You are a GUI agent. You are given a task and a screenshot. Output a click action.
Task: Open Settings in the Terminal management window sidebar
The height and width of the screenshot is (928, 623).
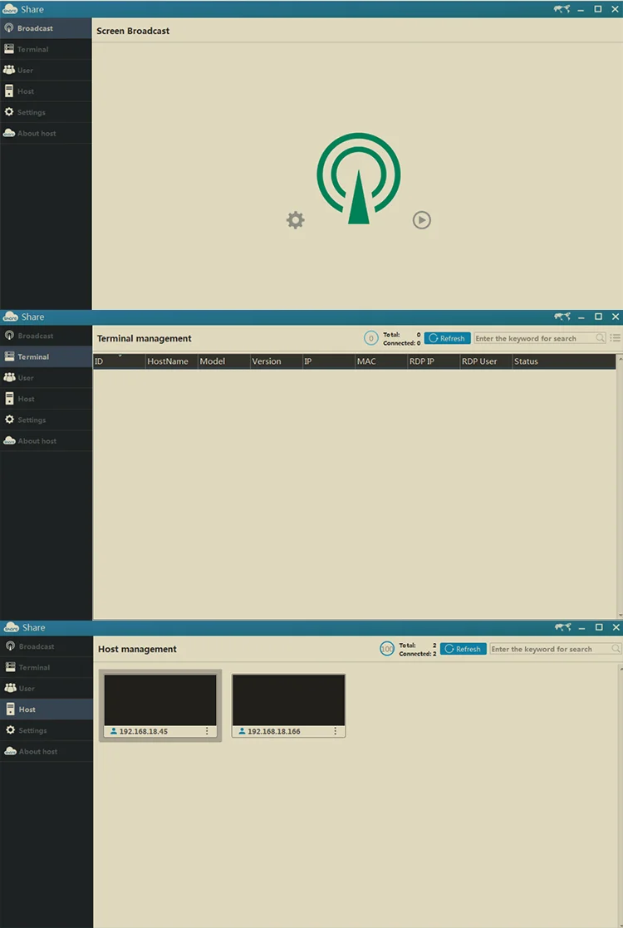pyautogui.click(x=46, y=420)
